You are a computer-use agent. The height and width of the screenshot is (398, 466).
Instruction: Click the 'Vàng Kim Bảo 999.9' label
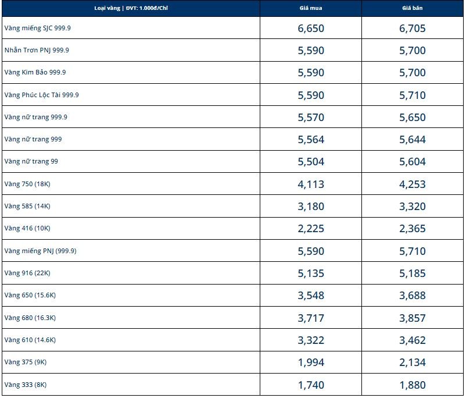[35, 72]
